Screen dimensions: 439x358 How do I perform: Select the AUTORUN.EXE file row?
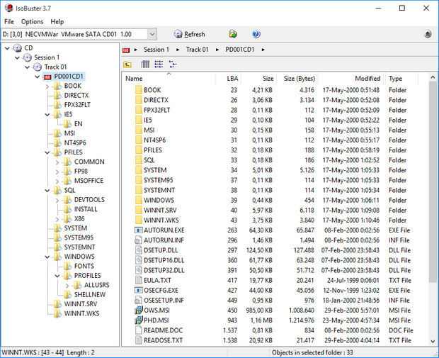tap(162, 230)
